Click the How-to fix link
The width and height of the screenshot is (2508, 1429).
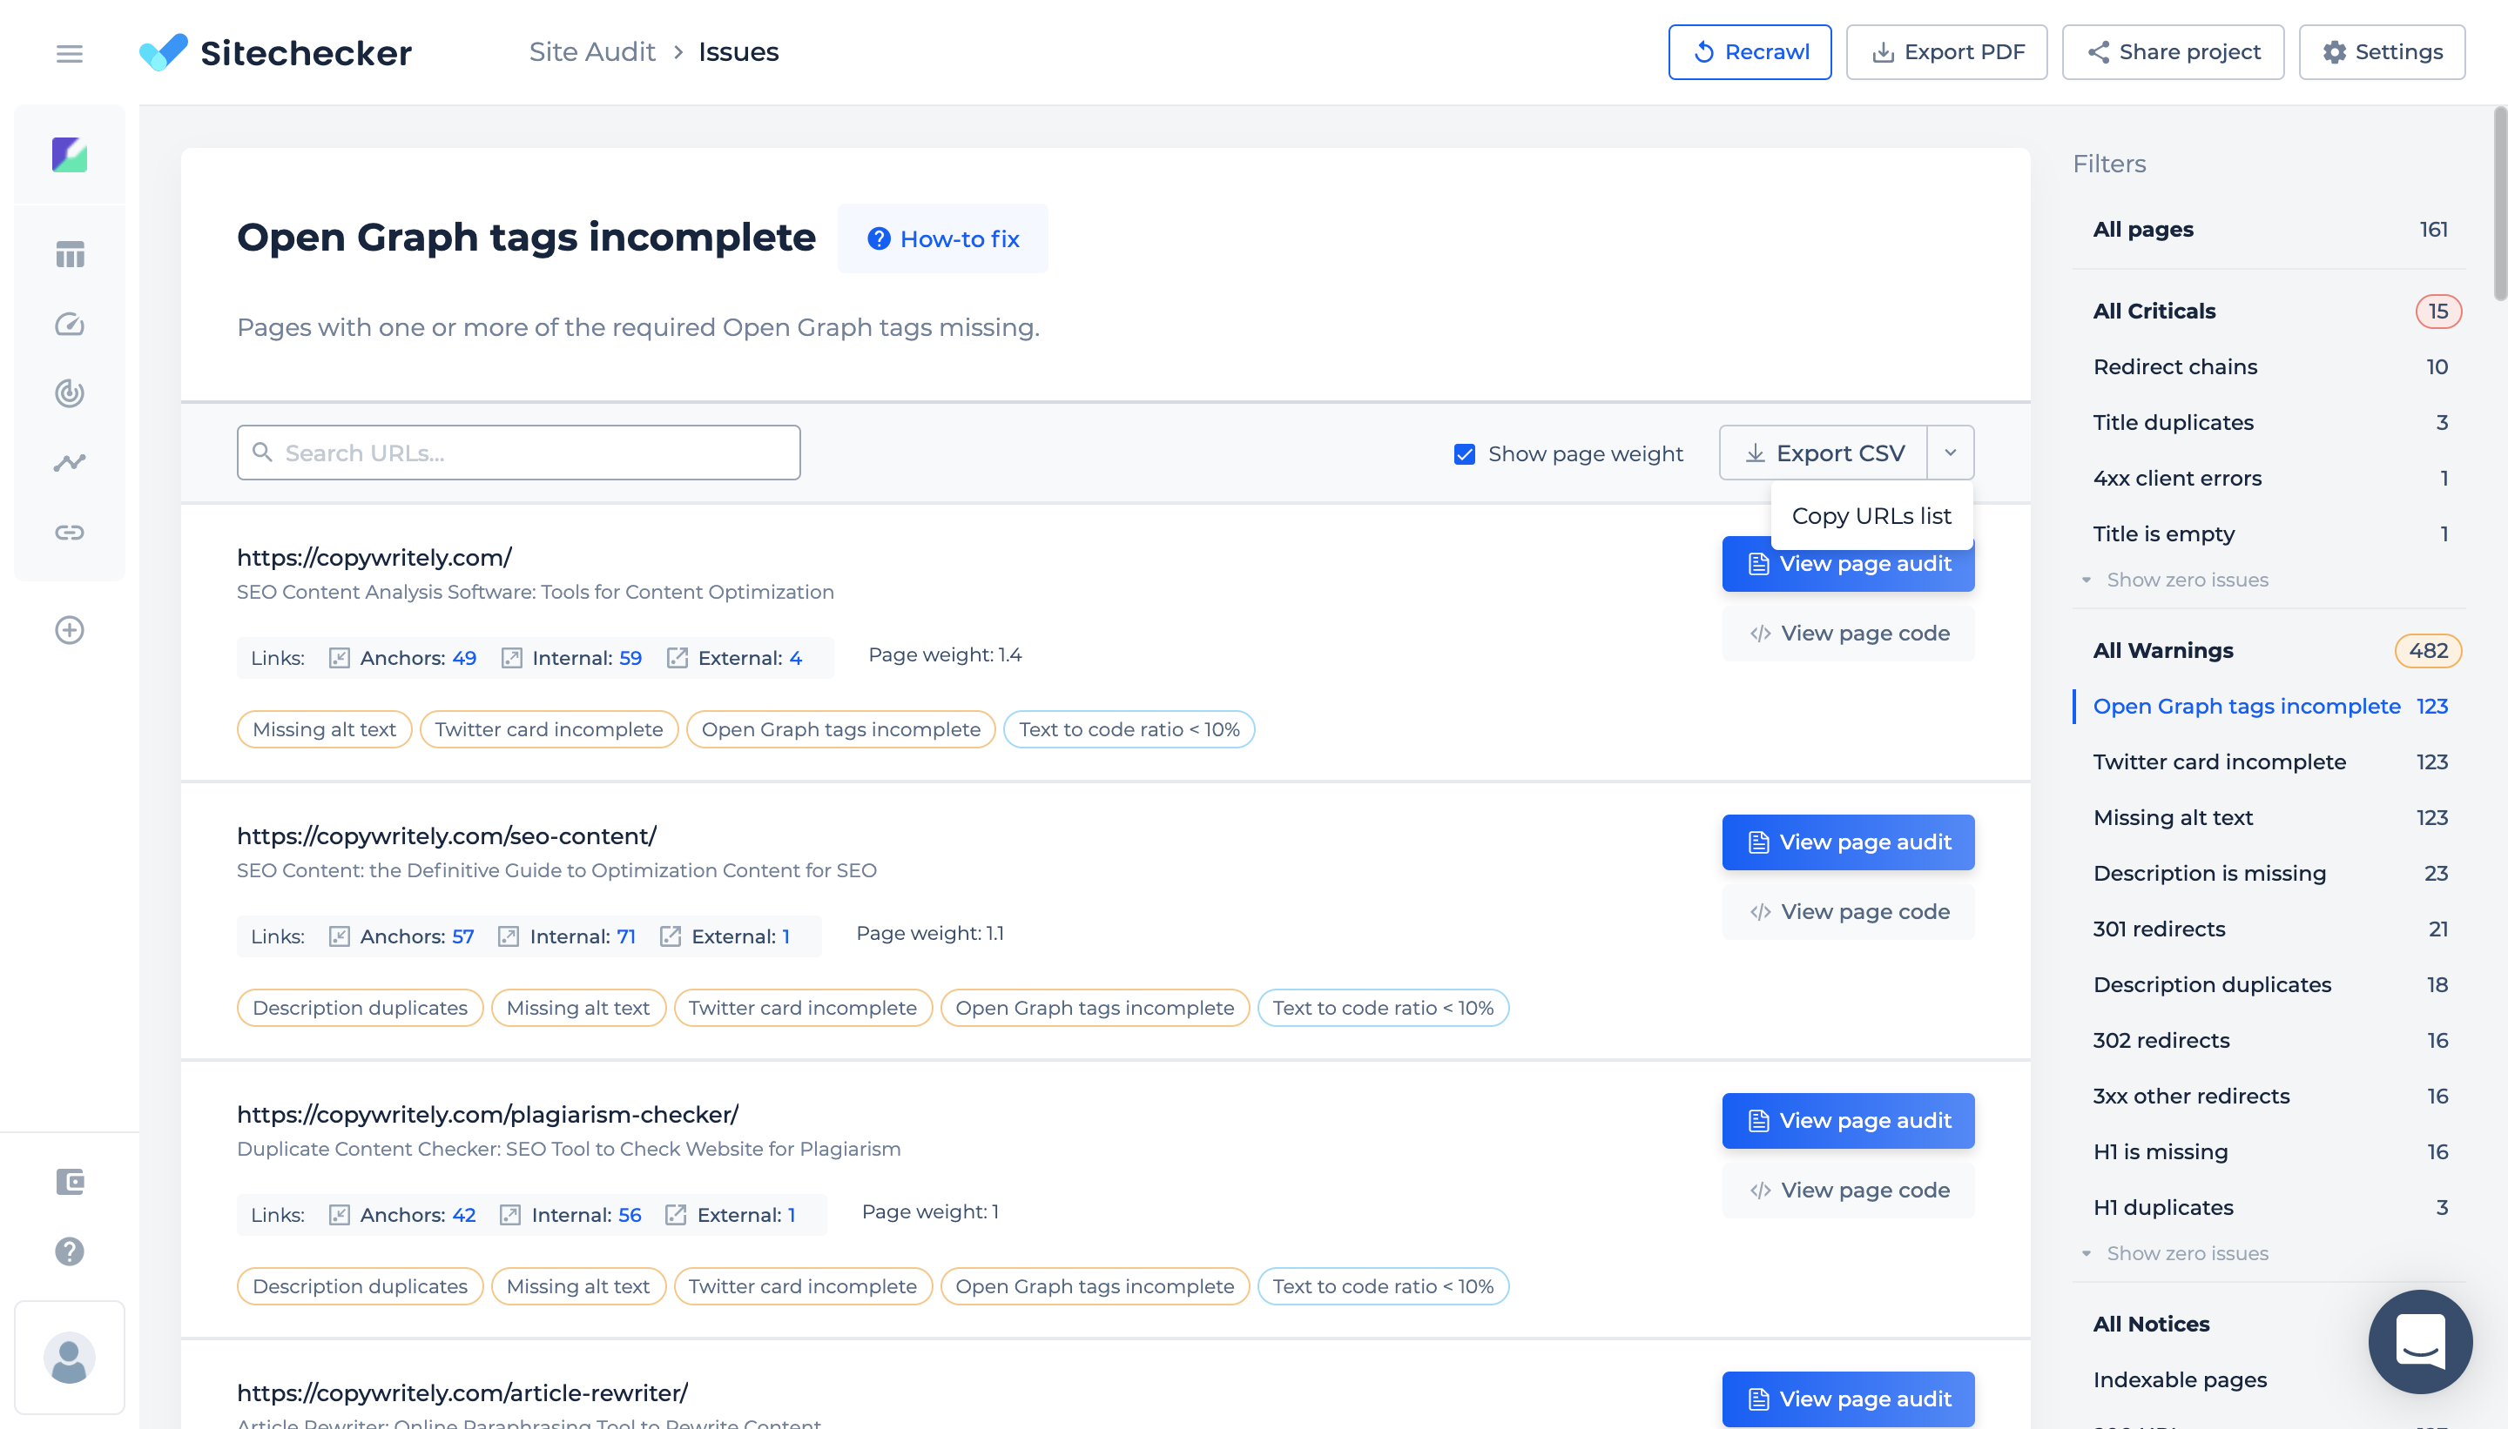943,238
